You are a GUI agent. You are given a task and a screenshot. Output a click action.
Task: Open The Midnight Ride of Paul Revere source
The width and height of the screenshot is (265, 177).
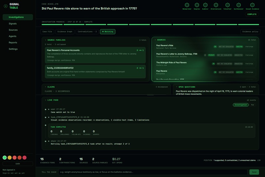pos(171,63)
